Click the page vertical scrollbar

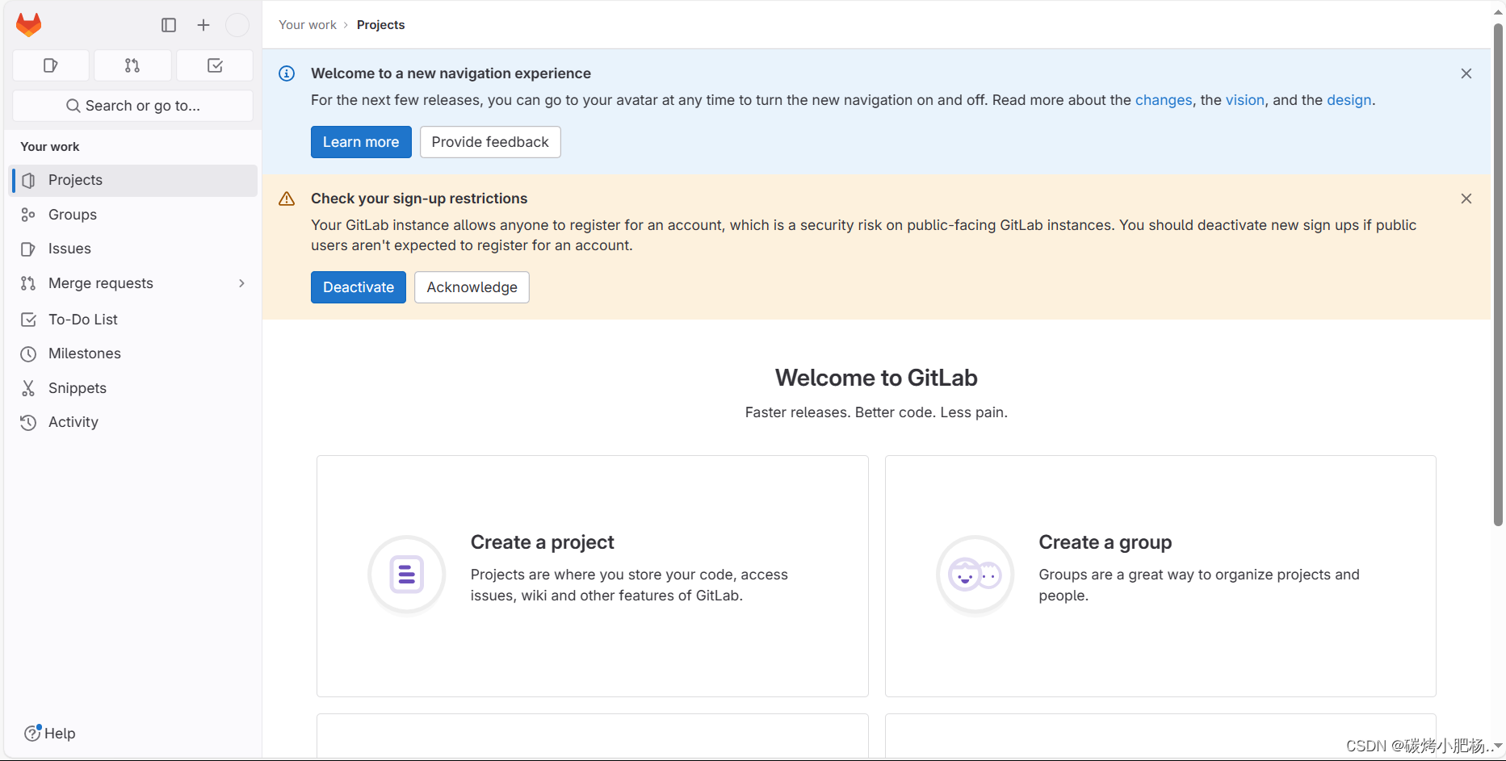tap(1498, 274)
